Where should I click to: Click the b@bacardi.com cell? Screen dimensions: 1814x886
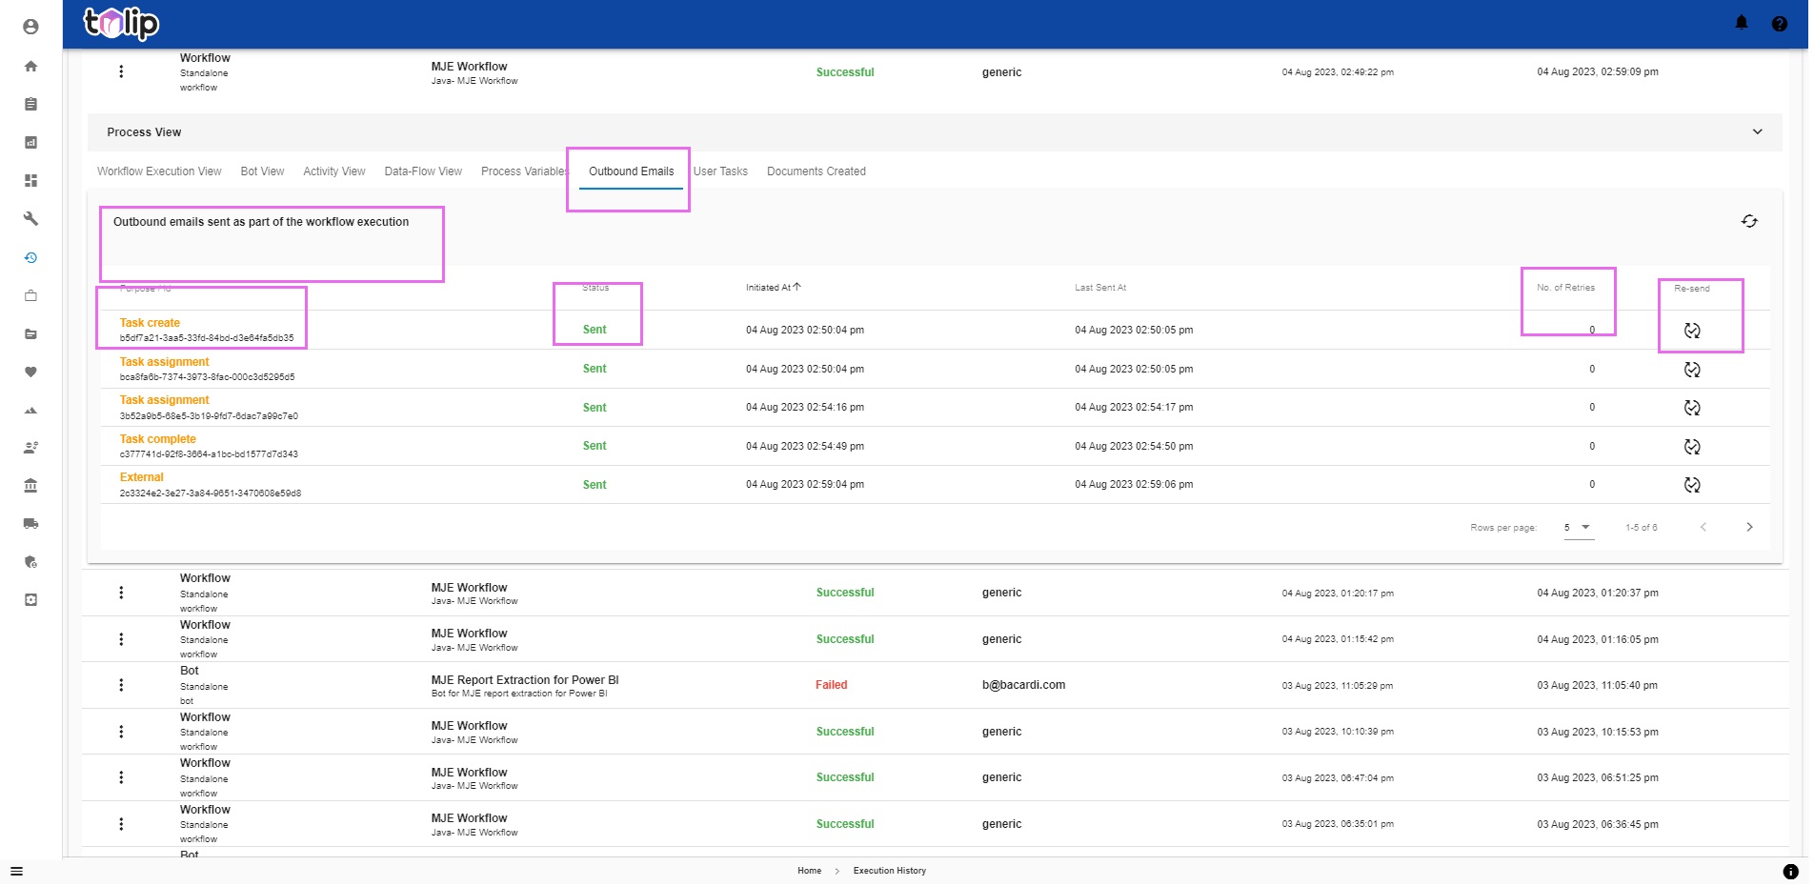[1023, 685]
